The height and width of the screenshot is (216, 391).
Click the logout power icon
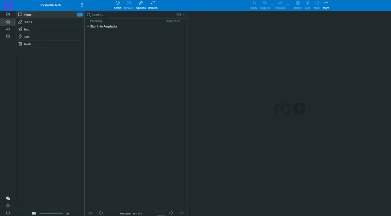pyautogui.click(x=8, y=213)
